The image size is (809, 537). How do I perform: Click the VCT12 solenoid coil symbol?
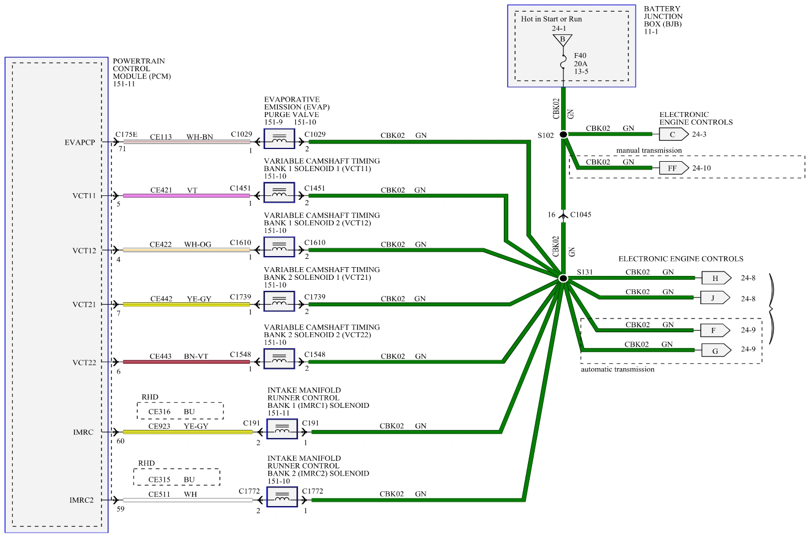tap(279, 247)
